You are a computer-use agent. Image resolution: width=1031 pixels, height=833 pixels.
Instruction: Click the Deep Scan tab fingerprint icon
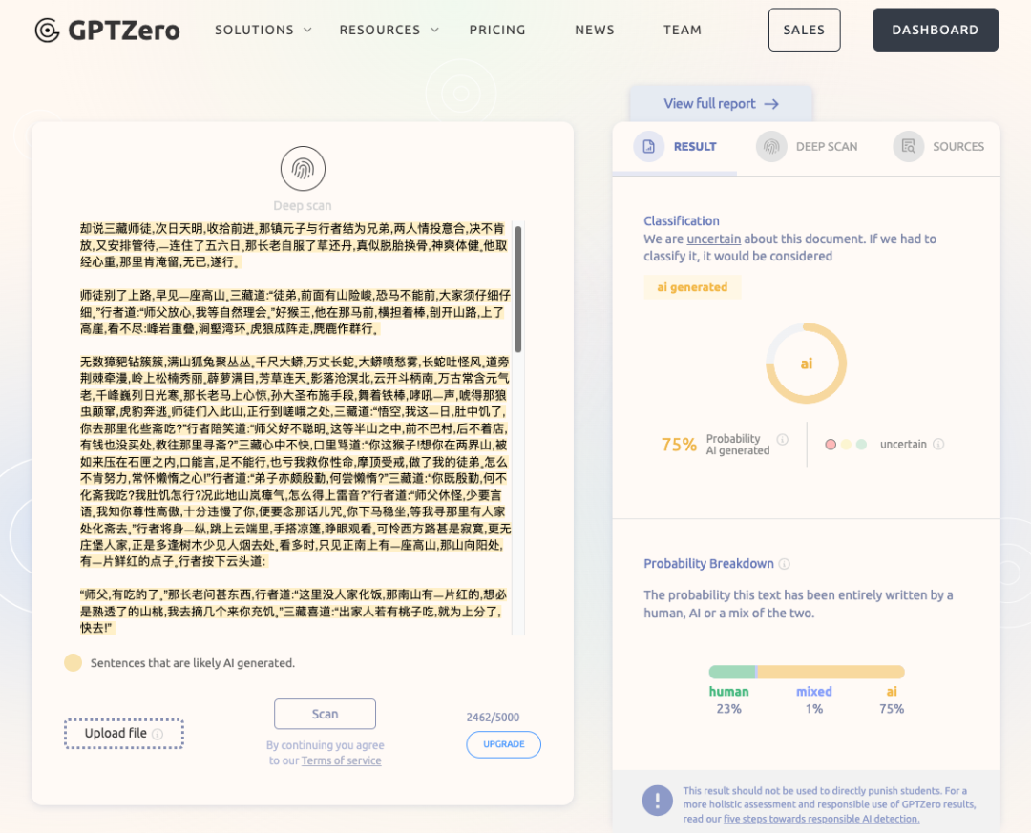click(x=771, y=146)
